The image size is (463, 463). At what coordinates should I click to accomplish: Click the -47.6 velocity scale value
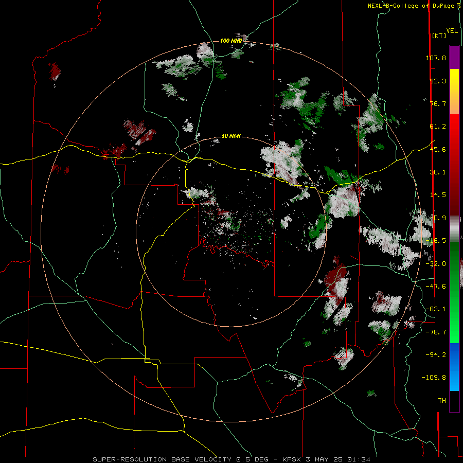[x=436, y=287]
